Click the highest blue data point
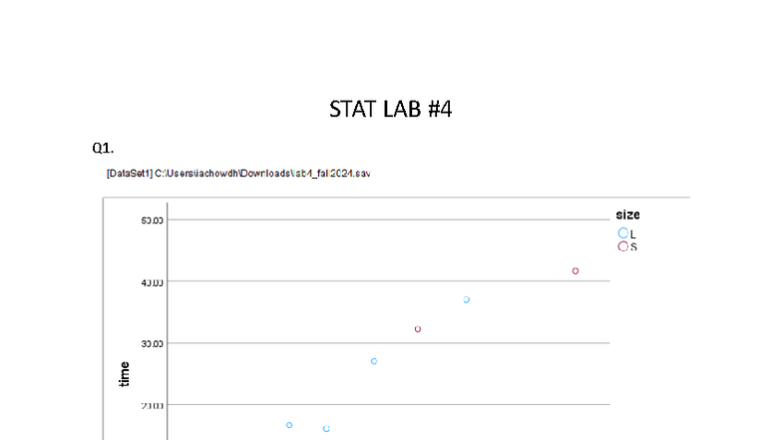 click(467, 299)
